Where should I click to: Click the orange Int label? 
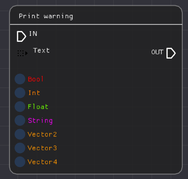coord(34,93)
